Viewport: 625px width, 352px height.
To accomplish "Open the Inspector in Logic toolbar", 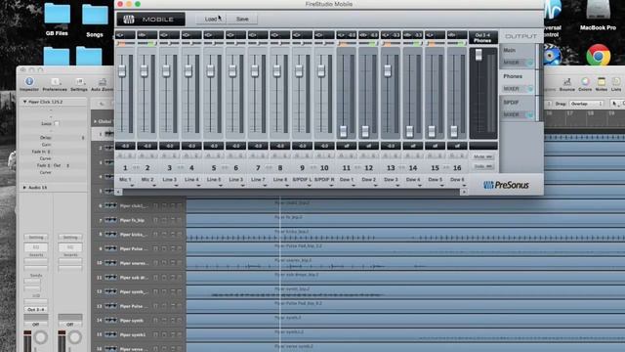I will (x=29, y=84).
